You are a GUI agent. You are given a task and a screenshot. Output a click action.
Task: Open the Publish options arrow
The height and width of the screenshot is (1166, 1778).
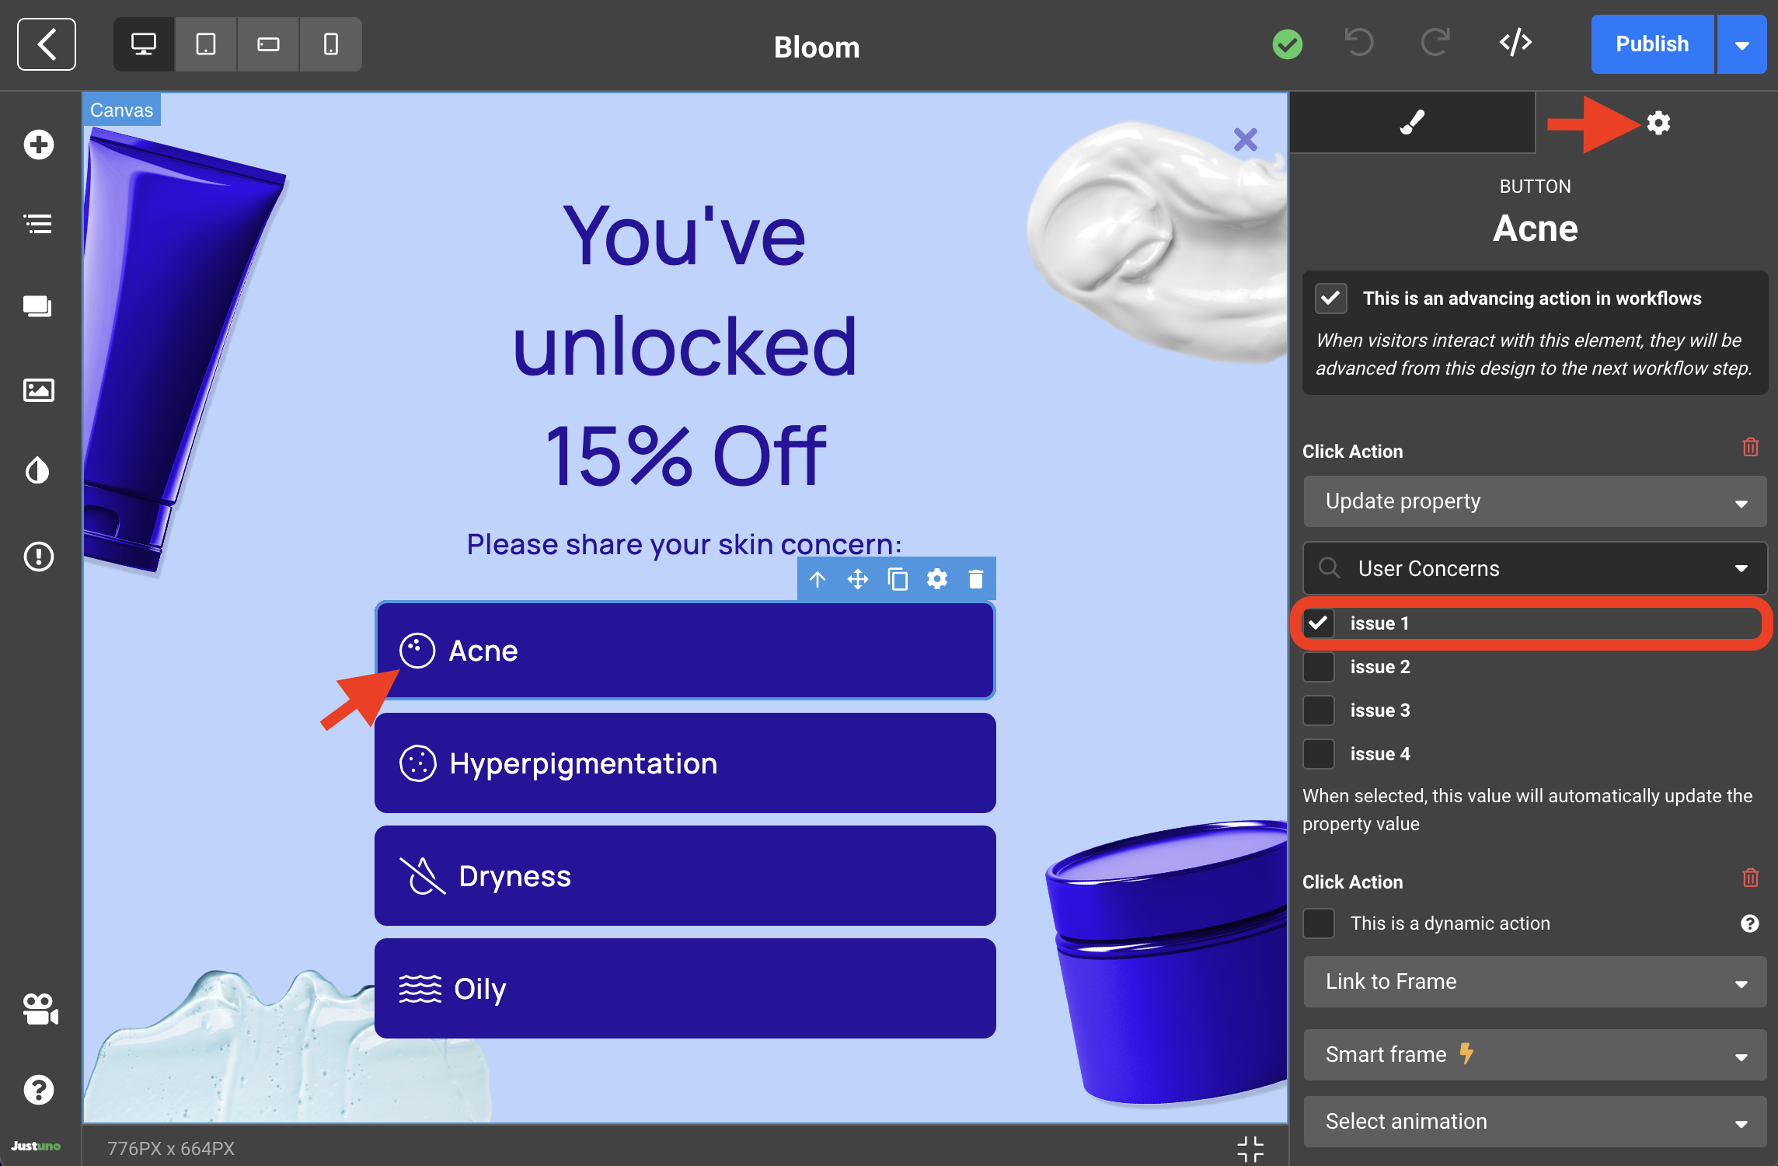click(x=1742, y=45)
